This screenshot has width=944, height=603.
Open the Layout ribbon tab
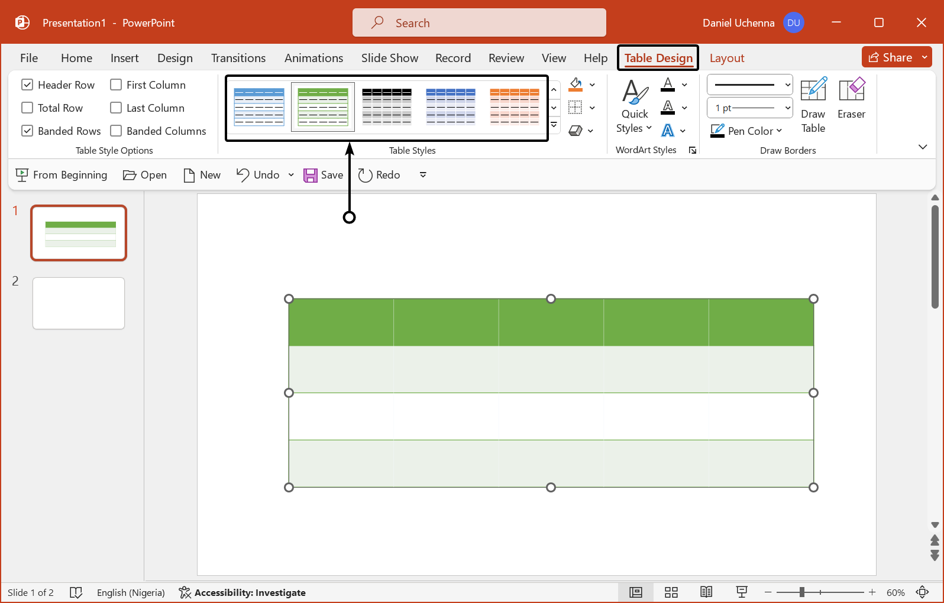(x=726, y=58)
